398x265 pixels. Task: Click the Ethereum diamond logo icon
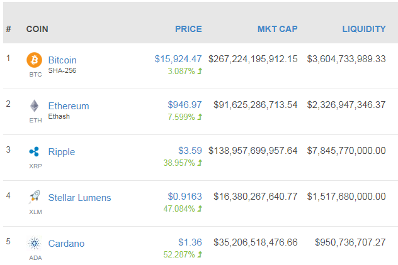pos(35,105)
